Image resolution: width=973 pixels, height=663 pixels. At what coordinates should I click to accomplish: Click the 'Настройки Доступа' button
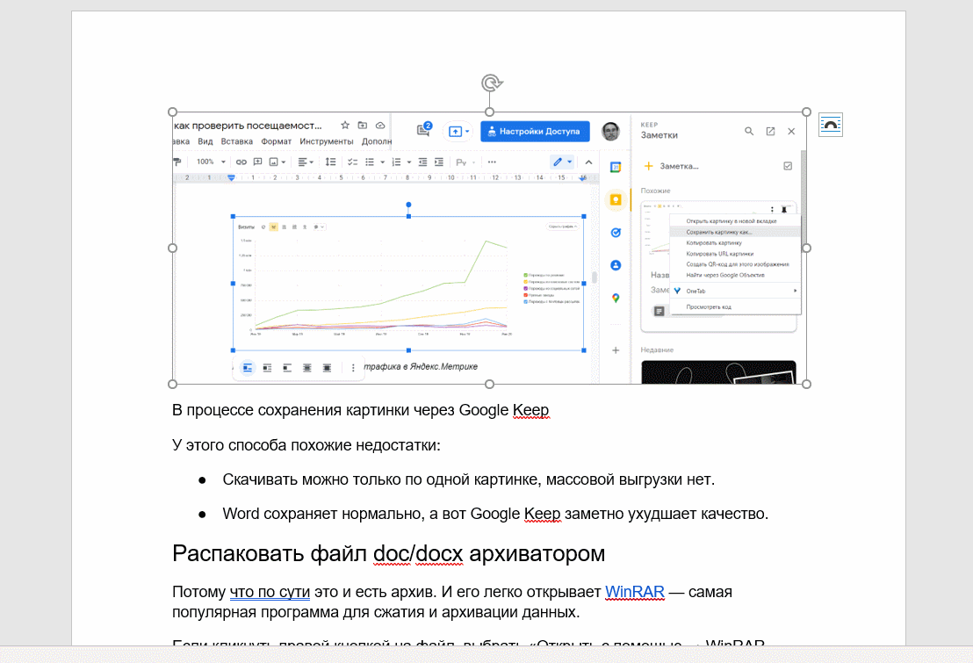point(535,132)
